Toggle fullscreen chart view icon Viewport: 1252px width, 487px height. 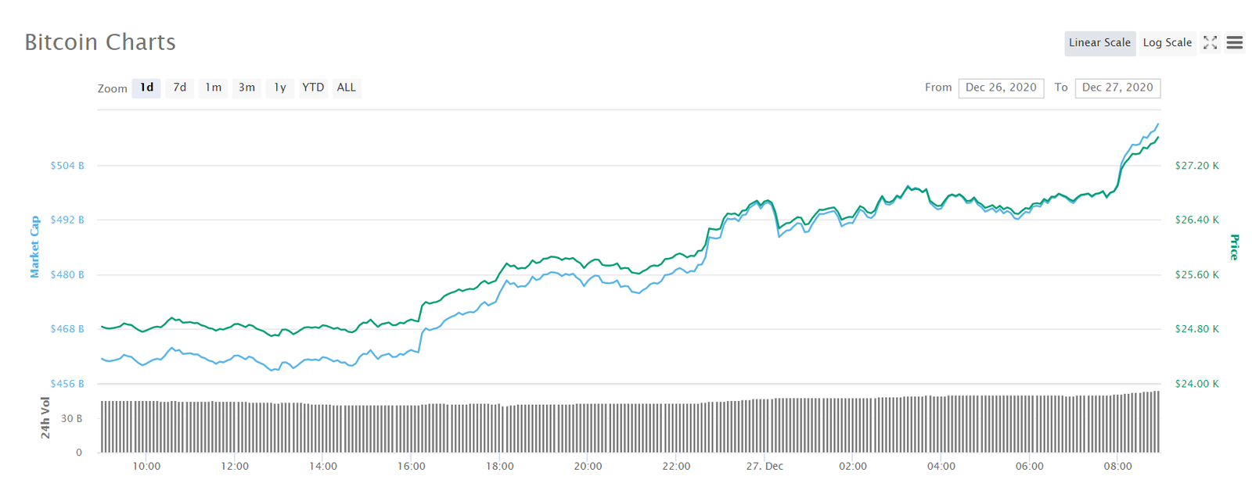click(x=1210, y=43)
